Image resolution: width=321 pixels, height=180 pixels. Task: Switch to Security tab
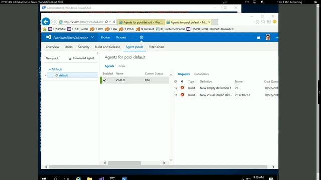pos(84,47)
